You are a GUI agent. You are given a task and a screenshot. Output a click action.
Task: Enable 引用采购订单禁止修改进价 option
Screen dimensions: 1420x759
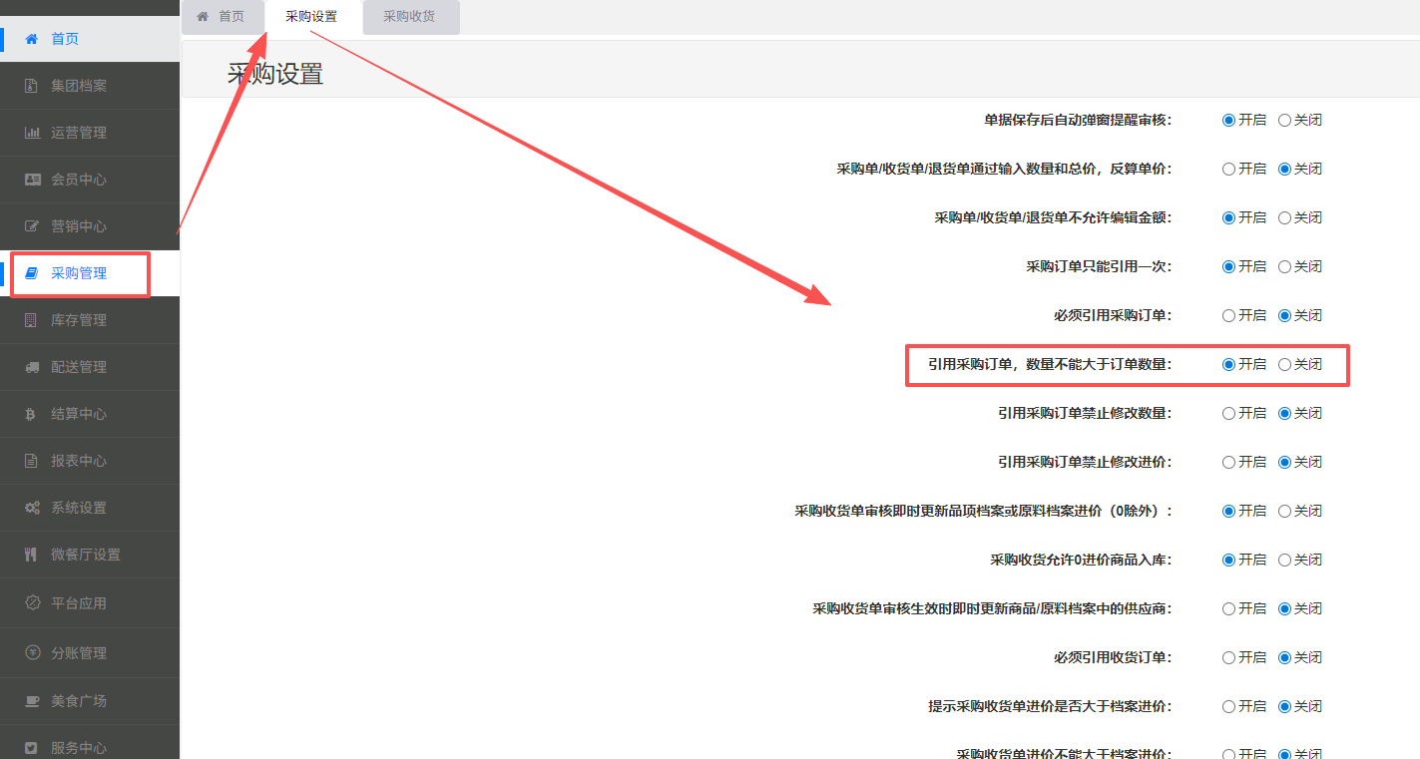[x=1228, y=462]
